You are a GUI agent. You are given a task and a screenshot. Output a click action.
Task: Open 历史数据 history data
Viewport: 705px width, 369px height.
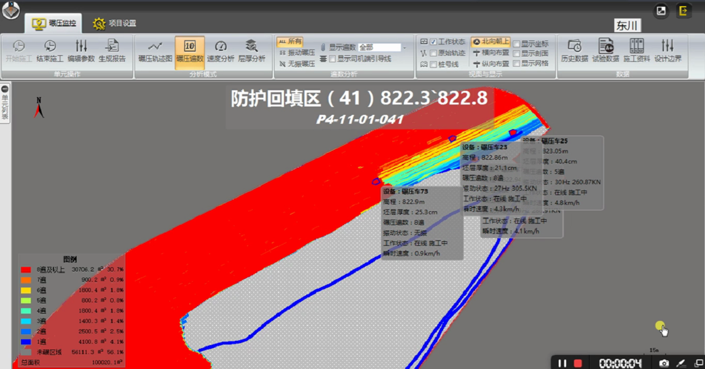[574, 50]
